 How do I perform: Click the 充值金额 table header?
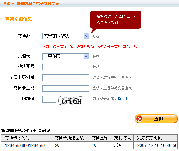tap(99, 138)
